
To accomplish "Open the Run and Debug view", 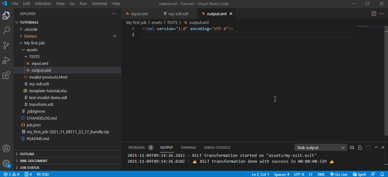I will point(6,60).
